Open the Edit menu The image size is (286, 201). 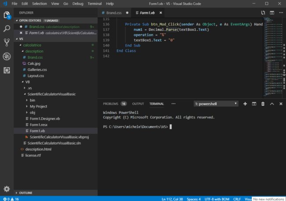tap(25, 4)
